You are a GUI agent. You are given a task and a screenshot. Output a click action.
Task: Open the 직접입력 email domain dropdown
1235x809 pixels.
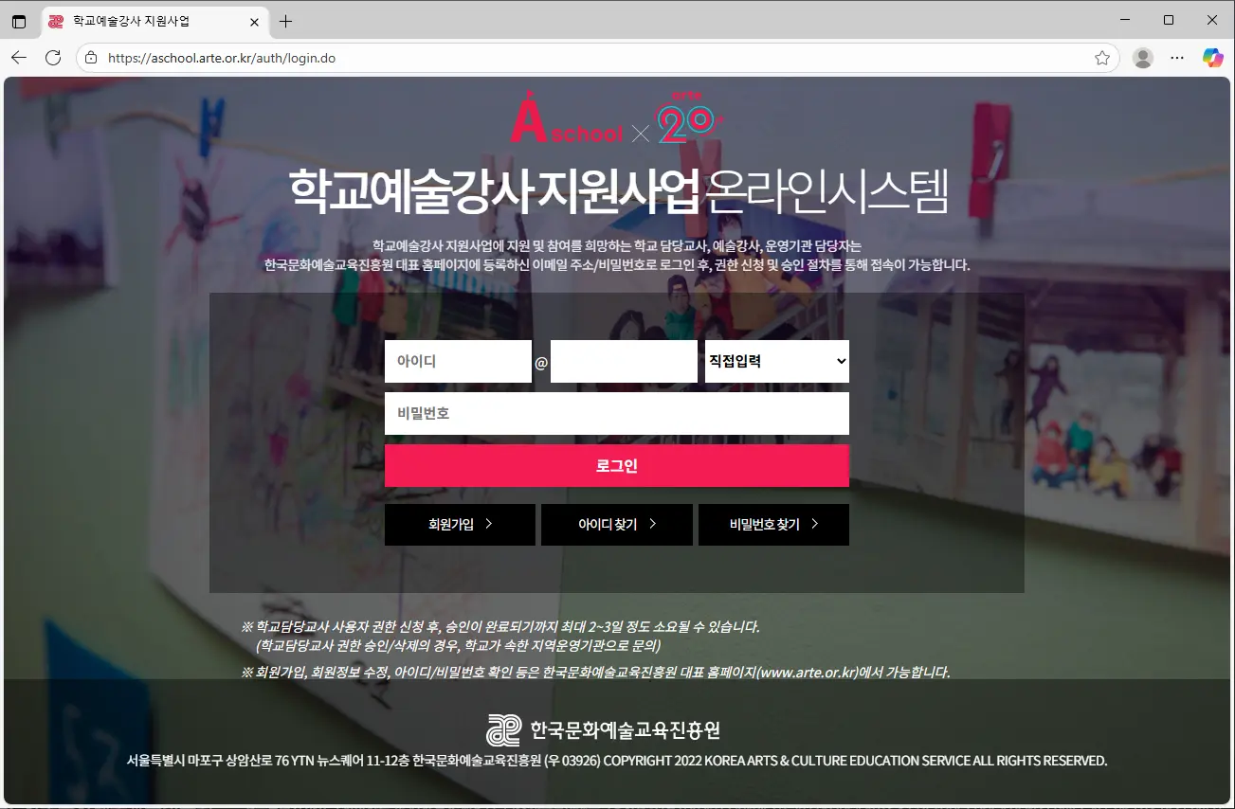(775, 361)
